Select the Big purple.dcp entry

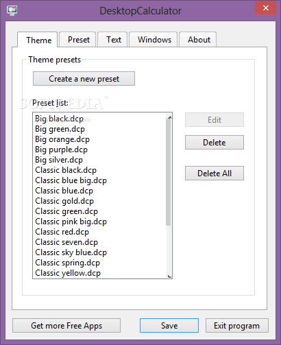pos(100,150)
